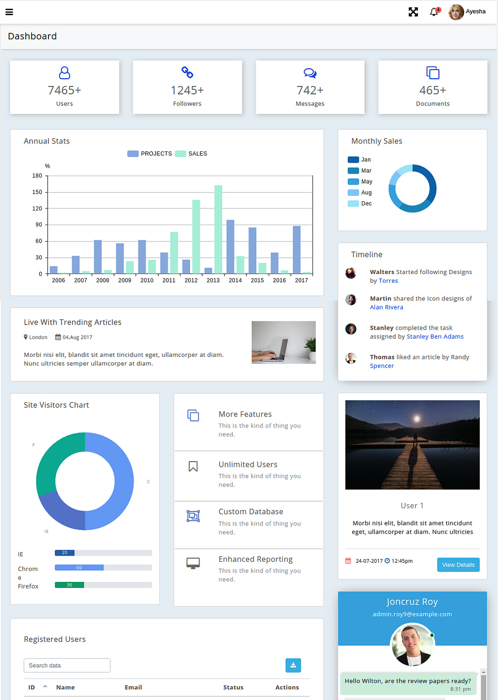Image resolution: width=498 pixels, height=700 pixels.
Task: Click the Messages chat bubble icon
Action: (310, 73)
